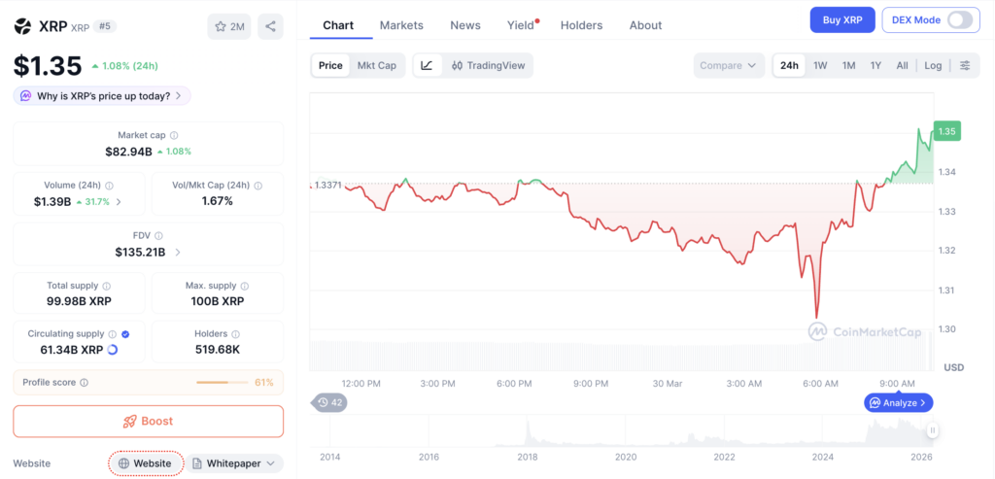Click the info icon next to Market cap
995x479 pixels.
174,135
